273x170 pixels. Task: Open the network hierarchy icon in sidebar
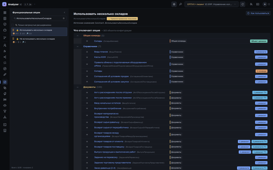pyautogui.click(x=5, y=117)
